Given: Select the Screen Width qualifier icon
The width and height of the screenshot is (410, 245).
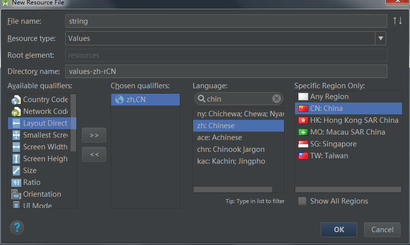Looking at the screenshot, I should [x=16, y=147].
